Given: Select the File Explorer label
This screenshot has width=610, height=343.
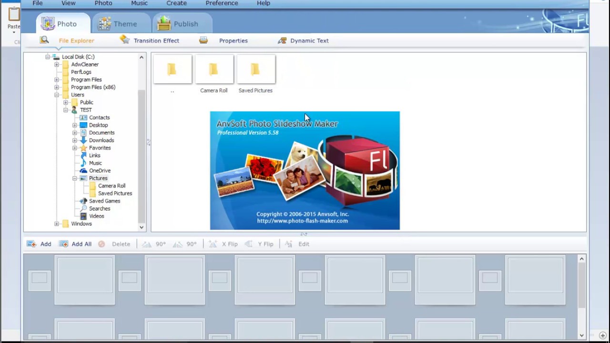Looking at the screenshot, I should (76, 40).
